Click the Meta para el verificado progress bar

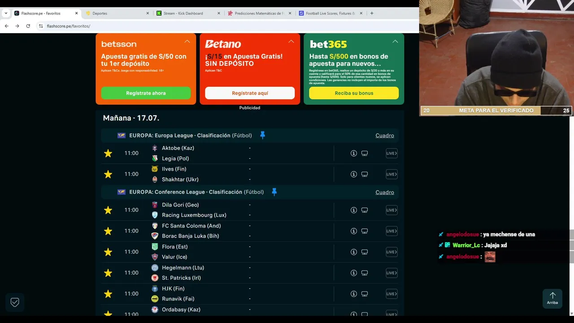click(496, 110)
